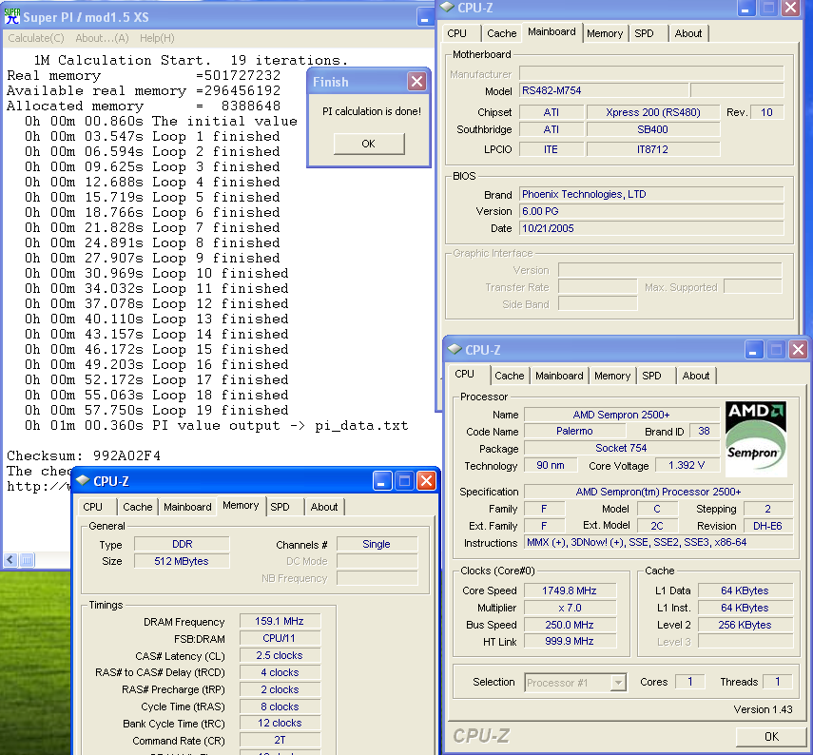The image size is (813, 755).
Task: Open Mainboard tab in processor CPU-Z window
Action: [559, 376]
